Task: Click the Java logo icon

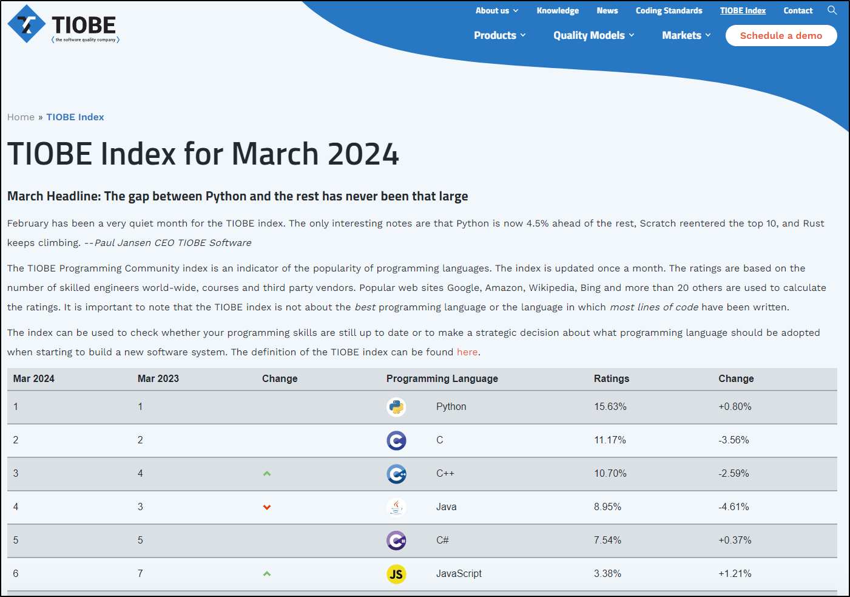Action: [396, 507]
